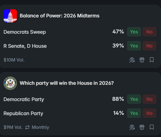The image size is (161, 137).
Task: Bookmark the House 2026 market
Action: click(x=152, y=127)
